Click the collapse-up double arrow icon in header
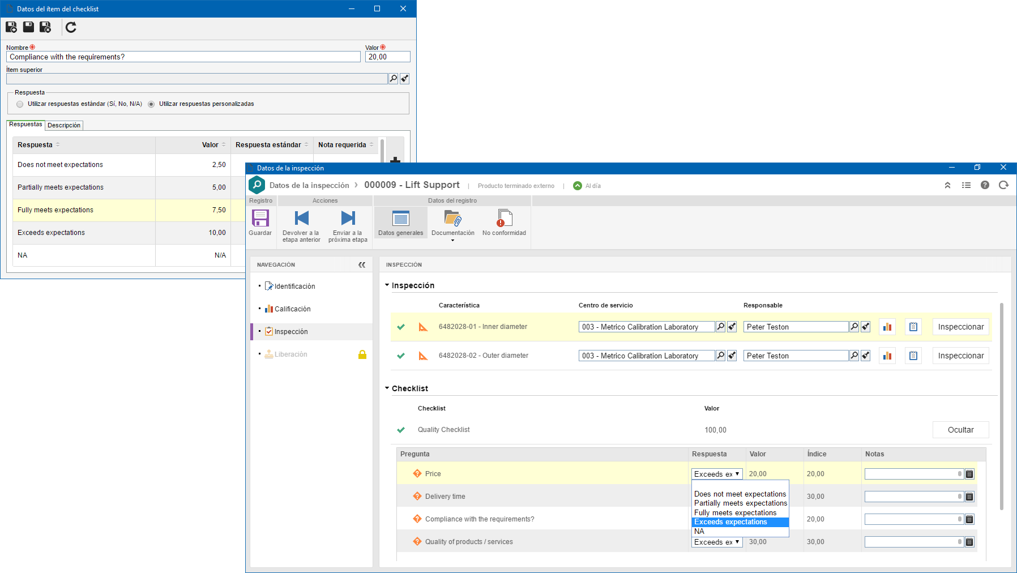Viewport: 1017px width, 573px height. coord(947,185)
